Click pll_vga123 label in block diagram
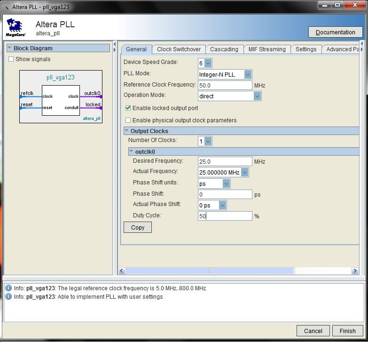The height and width of the screenshot is (342, 368). 61,77
